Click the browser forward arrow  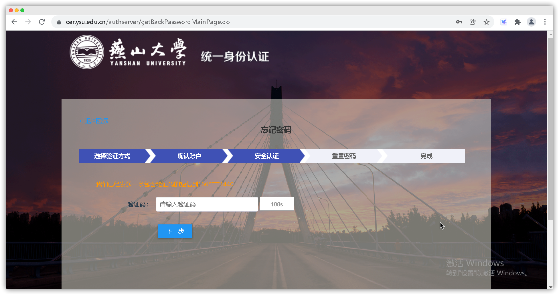click(28, 22)
